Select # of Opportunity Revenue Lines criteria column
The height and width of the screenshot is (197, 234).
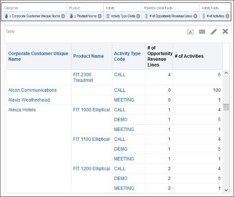[x=171, y=16]
